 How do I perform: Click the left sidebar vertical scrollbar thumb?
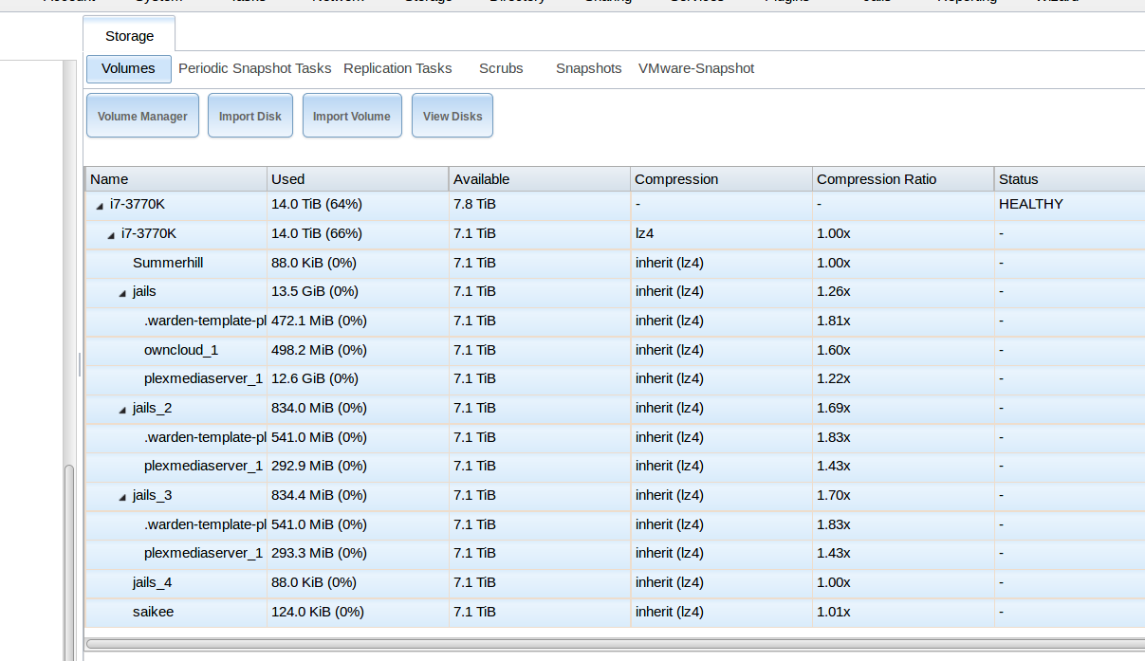68,563
